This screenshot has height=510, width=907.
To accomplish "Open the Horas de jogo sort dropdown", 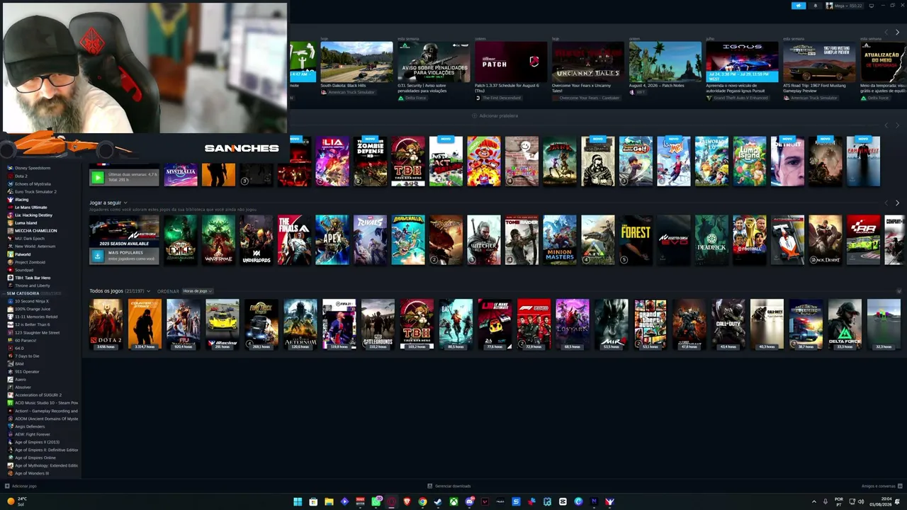I will coord(197,291).
